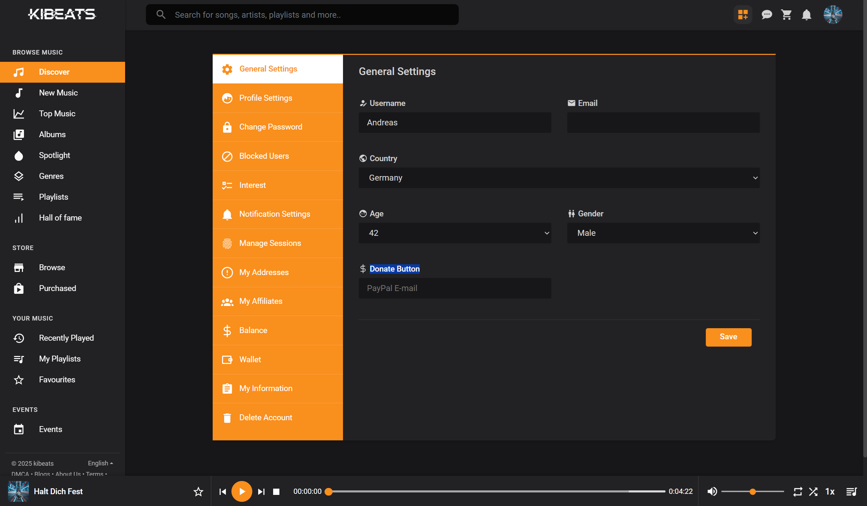Image resolution: width=867 pixels, height=506 pixels.
Task: Toggle repeat mode in player
Action: [x=798, y=491]
